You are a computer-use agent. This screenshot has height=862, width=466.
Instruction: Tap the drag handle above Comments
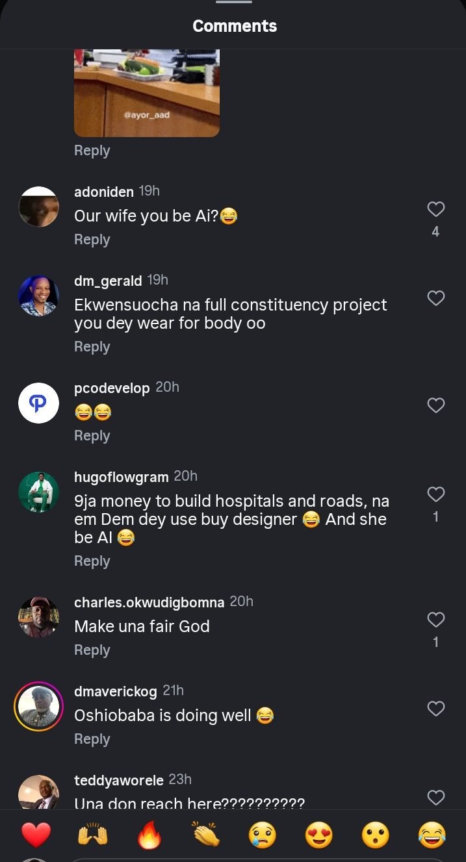[233, 3]
